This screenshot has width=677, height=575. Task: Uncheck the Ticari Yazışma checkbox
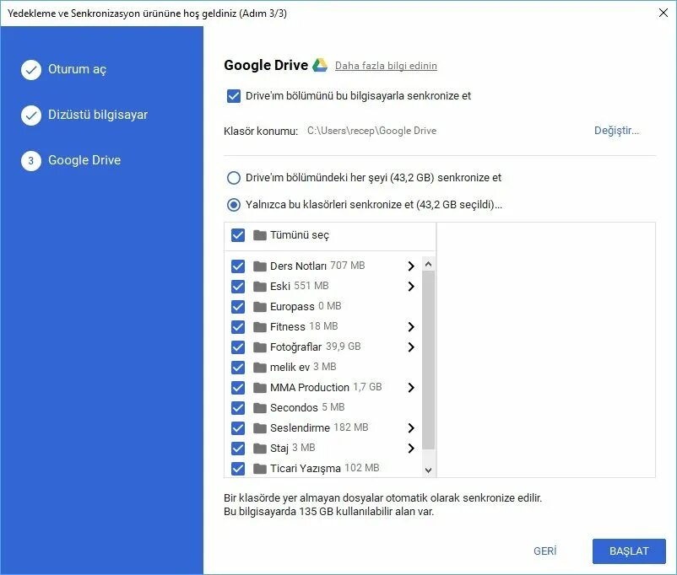click(238, 469)
